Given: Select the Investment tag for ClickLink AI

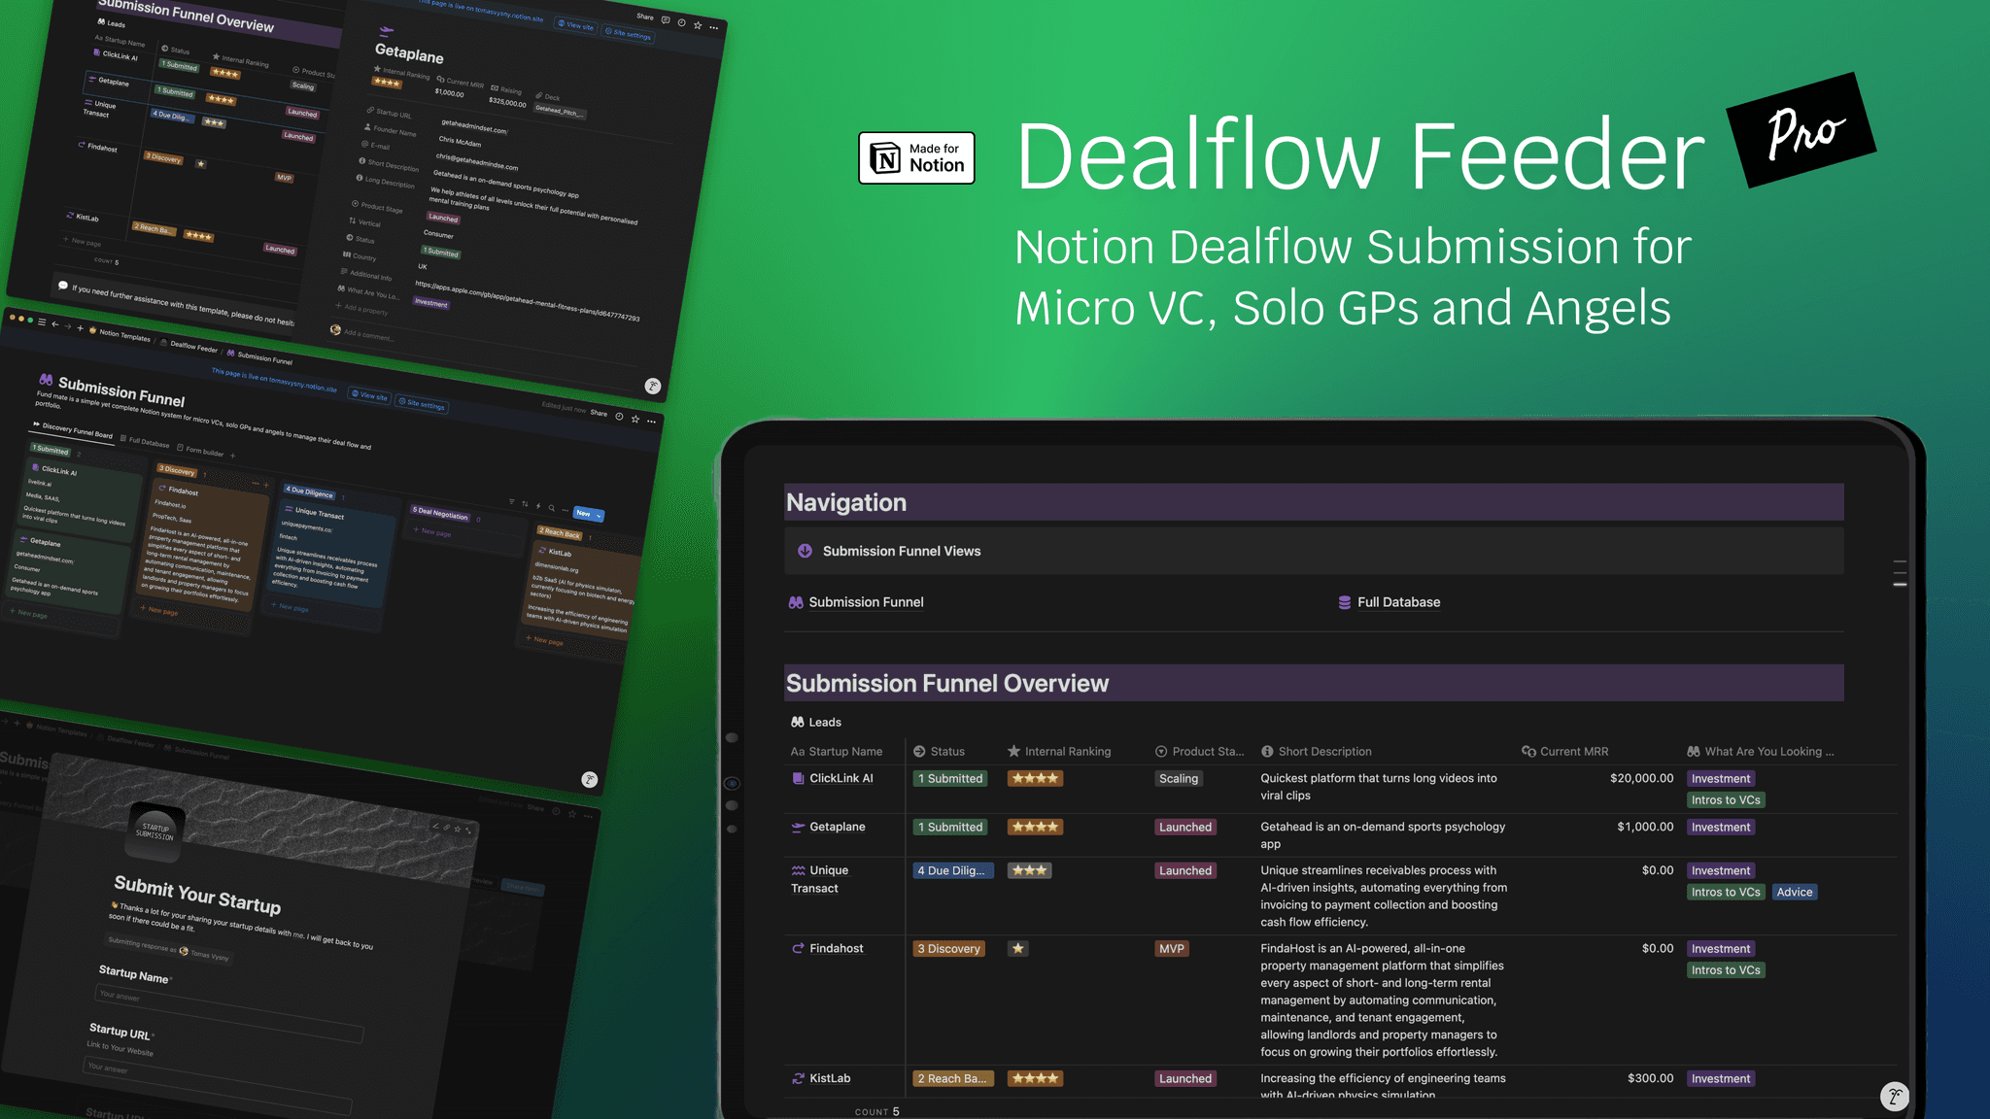Looking at the screenshot, I should [1719, 777].
